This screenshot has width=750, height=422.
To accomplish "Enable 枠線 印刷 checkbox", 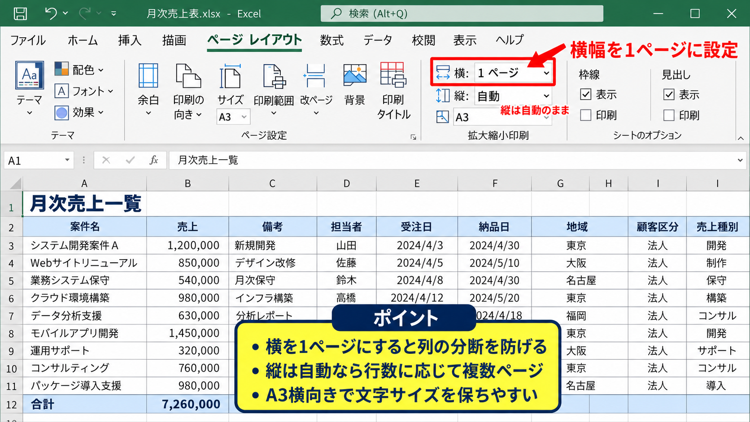I will 586,115.
